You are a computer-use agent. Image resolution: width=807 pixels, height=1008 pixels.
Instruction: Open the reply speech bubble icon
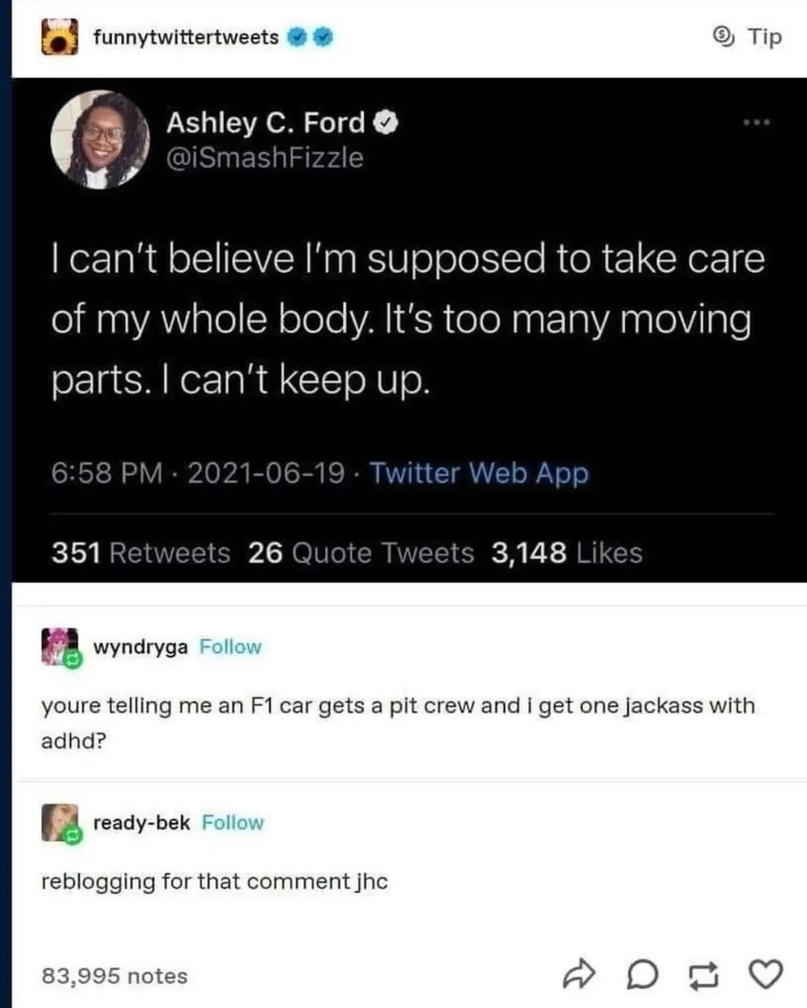(642, 975)
